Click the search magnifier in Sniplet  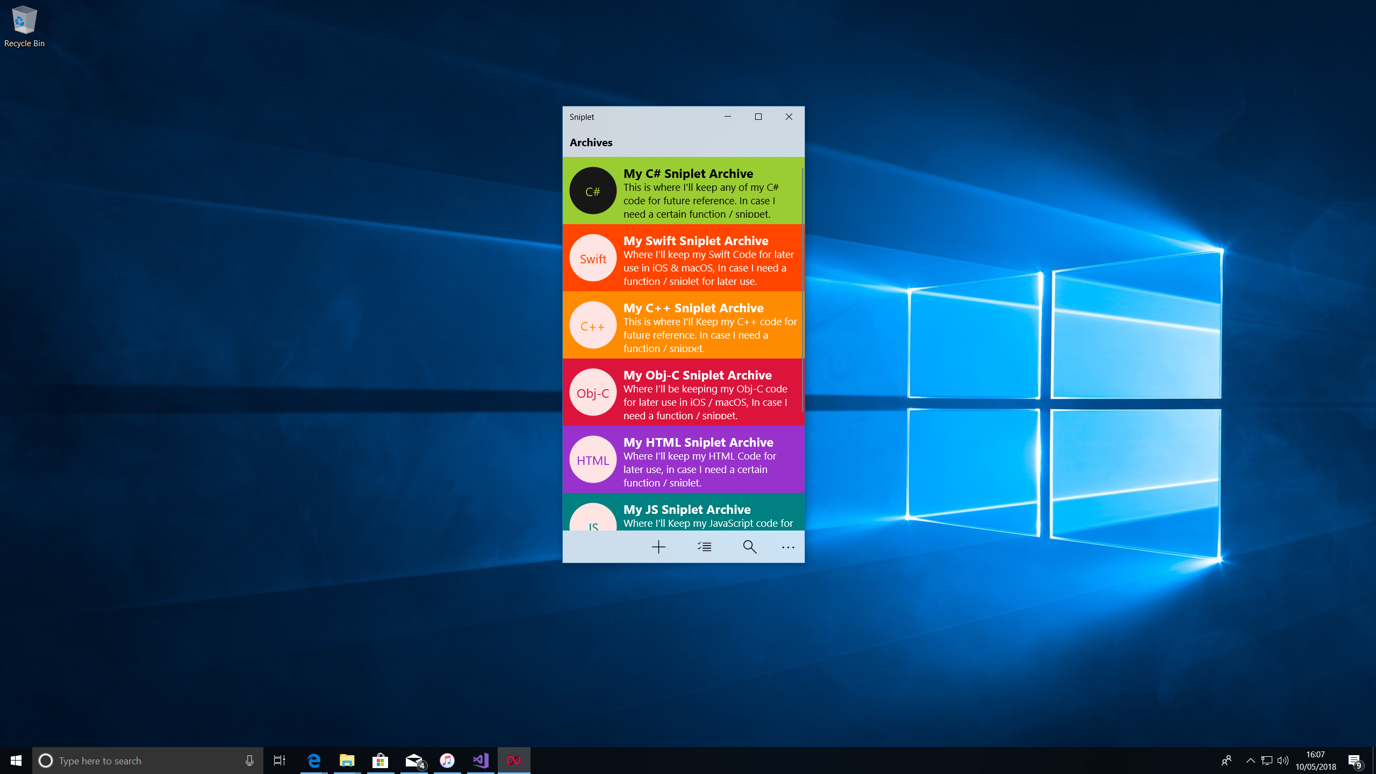(750, 547)
